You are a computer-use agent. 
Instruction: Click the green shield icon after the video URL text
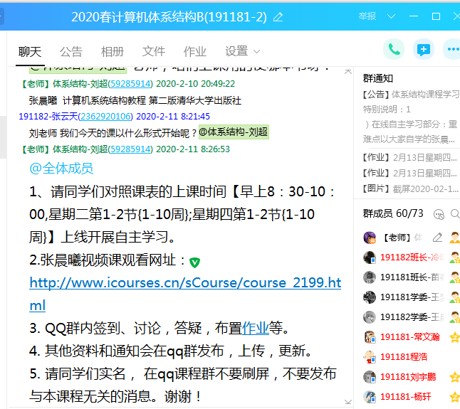194,262
